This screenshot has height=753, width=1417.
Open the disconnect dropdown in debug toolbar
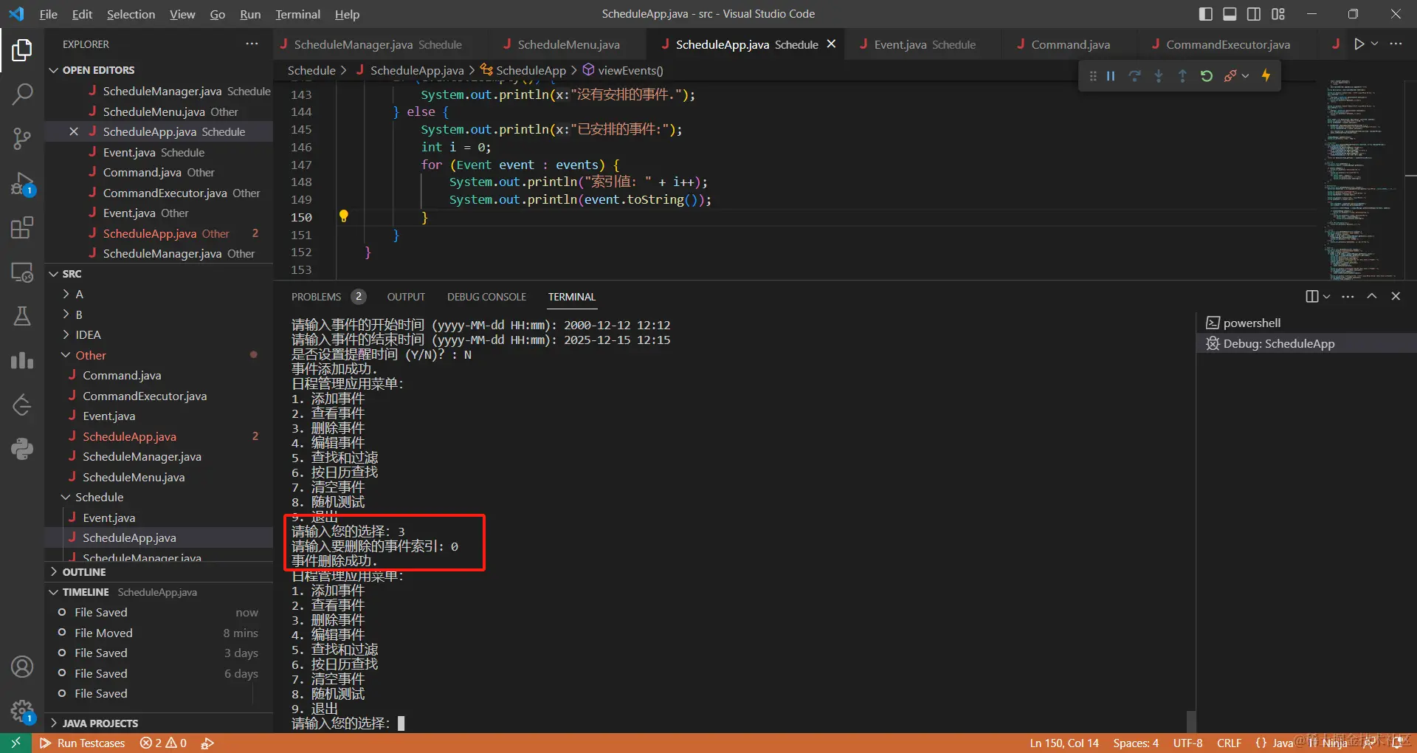1246,76
